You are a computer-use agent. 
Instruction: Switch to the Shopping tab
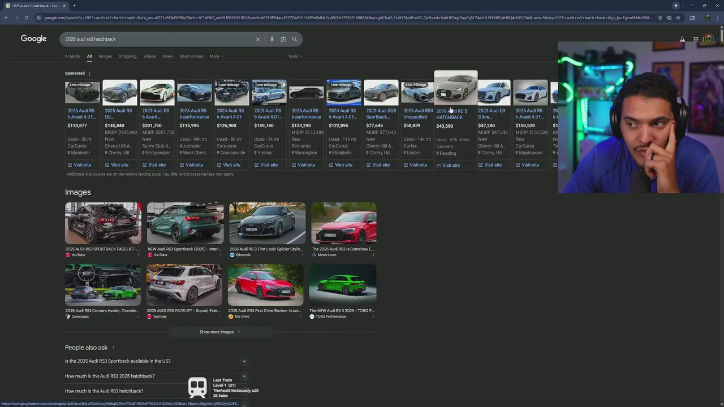tap(127, 56)
